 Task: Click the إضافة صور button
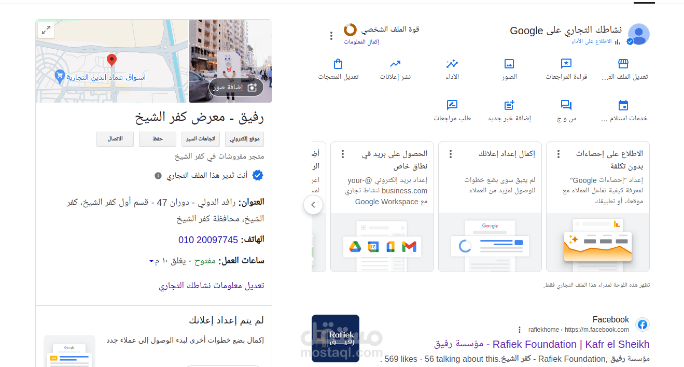click(236, 88)
